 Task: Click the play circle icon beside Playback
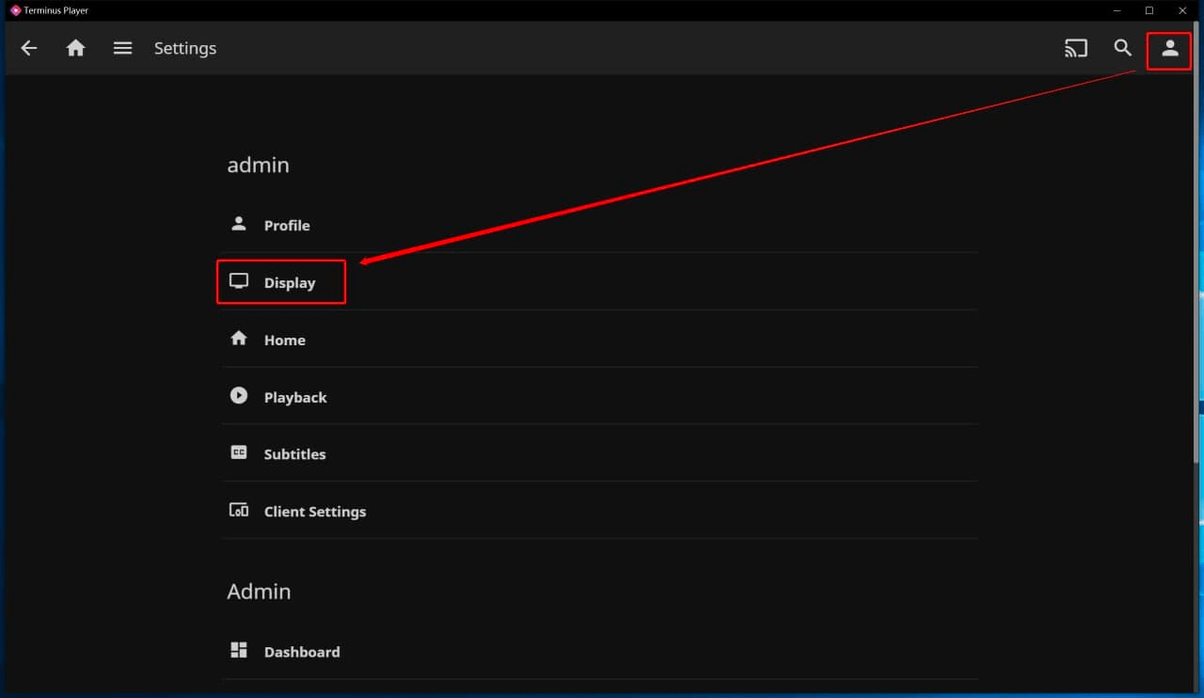(x=239, y=396)
